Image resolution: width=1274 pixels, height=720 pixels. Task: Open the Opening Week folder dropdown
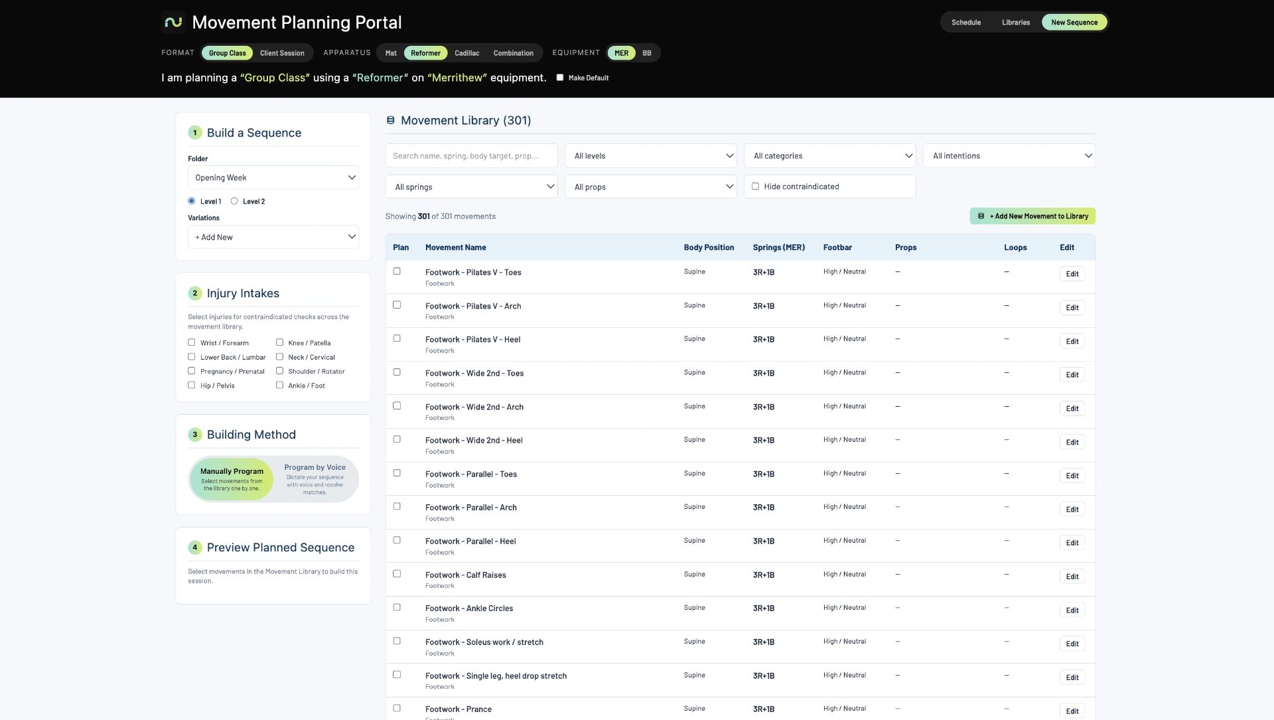(273, 178)
